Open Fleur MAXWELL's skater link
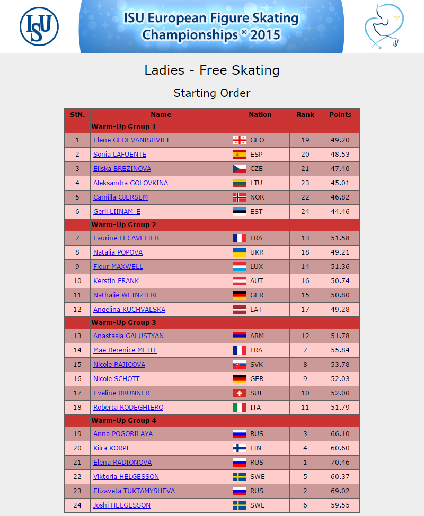 [x=118, y=267]
